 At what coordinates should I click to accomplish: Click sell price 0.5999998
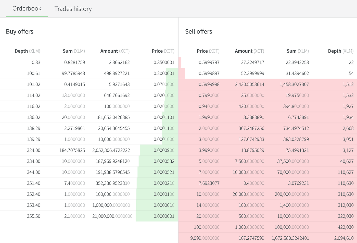coord(209,84)
